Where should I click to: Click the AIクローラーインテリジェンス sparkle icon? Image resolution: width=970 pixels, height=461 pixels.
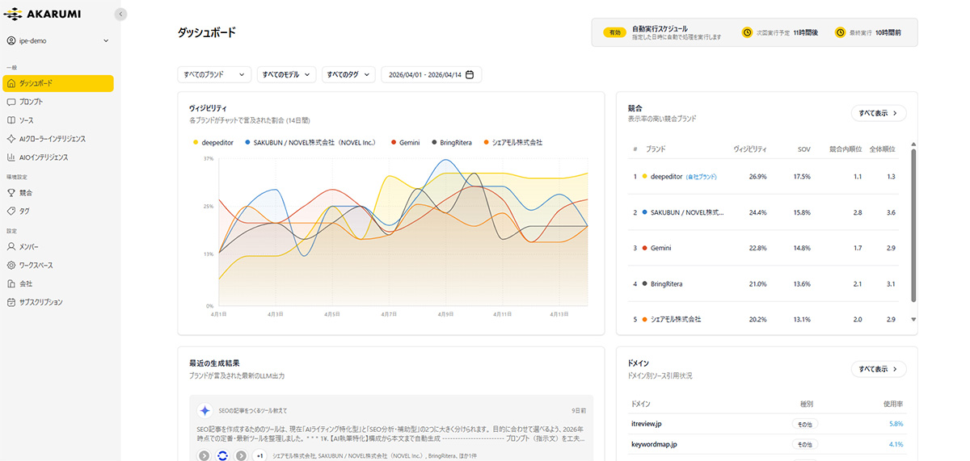[11, 139]
